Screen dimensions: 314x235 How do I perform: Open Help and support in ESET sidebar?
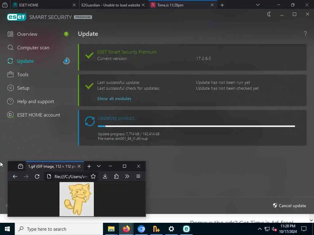point(36,102)
